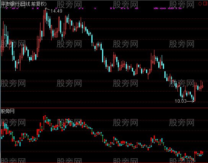Click the 股旁网 indicator label in lower panel
This screenshot has width=208, height=163.
8,111
